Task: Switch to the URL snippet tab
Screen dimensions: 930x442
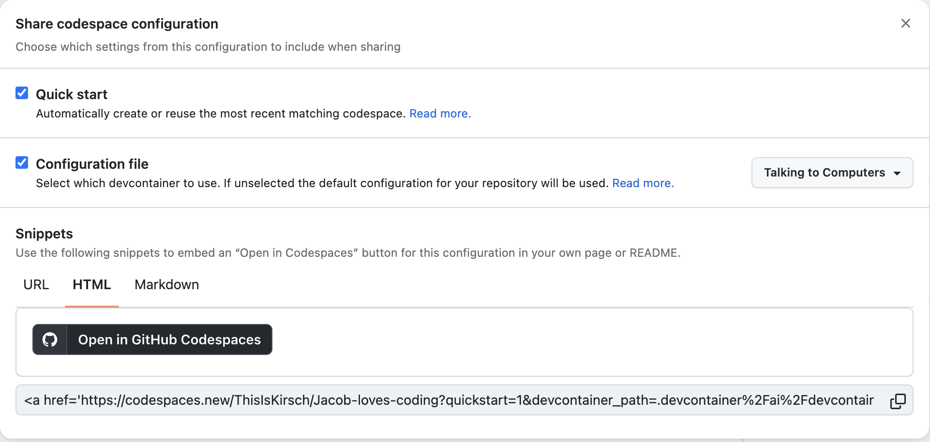Action: coord(36,285)
